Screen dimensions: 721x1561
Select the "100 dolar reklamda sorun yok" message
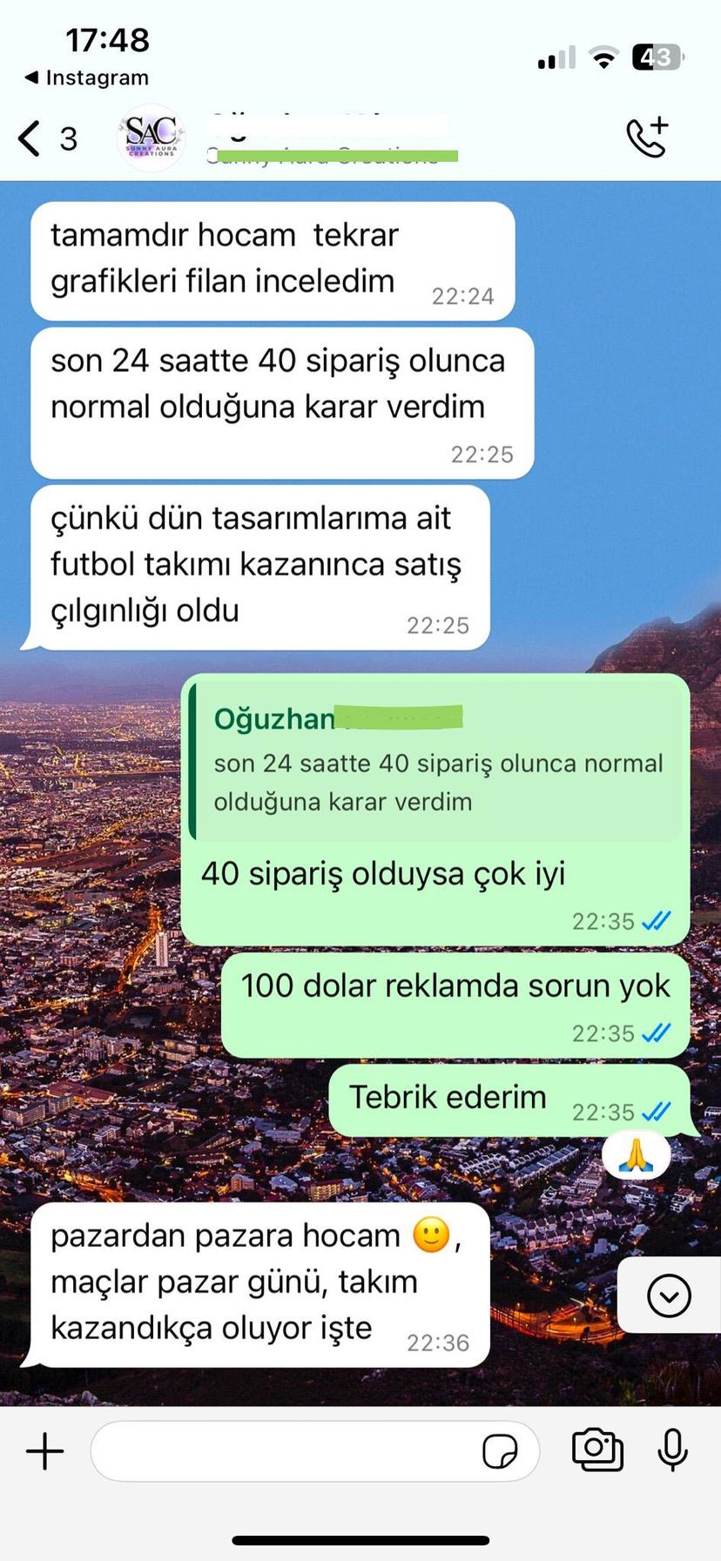point(455,1005)
